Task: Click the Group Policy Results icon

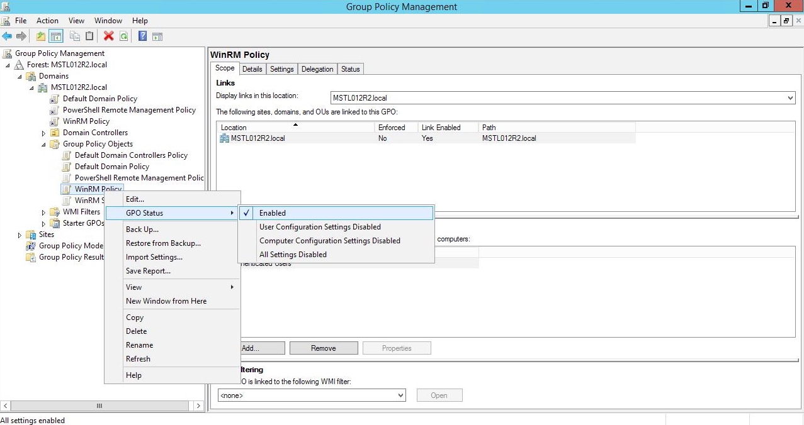Action: click(x=31, y=257)
